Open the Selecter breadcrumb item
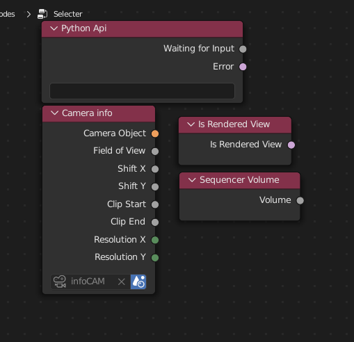Image resolution: width=354 pixels, height=342 pixels. click(x=68, y=14)
